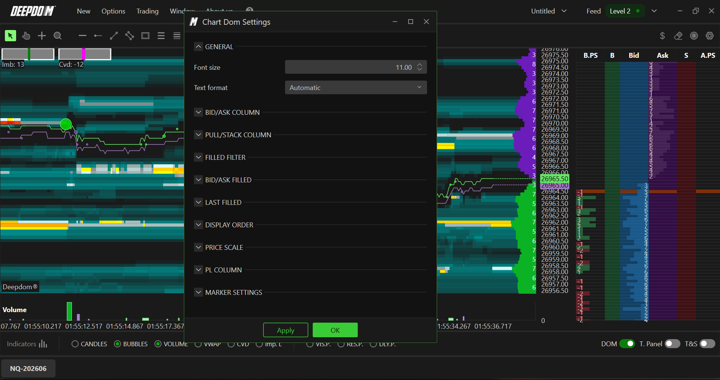Enable the T. Panel switch
720x380 pixels.
(x=672, y=344)
